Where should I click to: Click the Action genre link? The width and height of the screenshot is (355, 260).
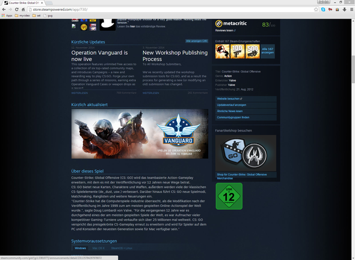tap(228, 76)
